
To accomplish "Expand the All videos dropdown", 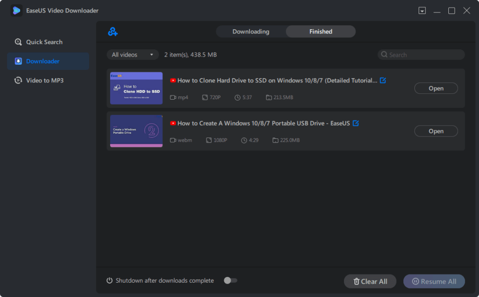I will tap(133, 55).
